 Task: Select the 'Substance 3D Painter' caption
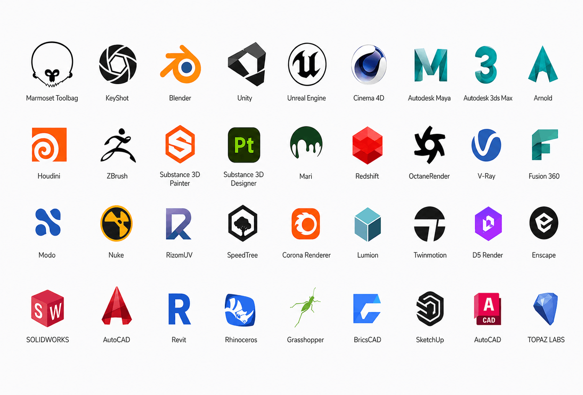point(180,179)
